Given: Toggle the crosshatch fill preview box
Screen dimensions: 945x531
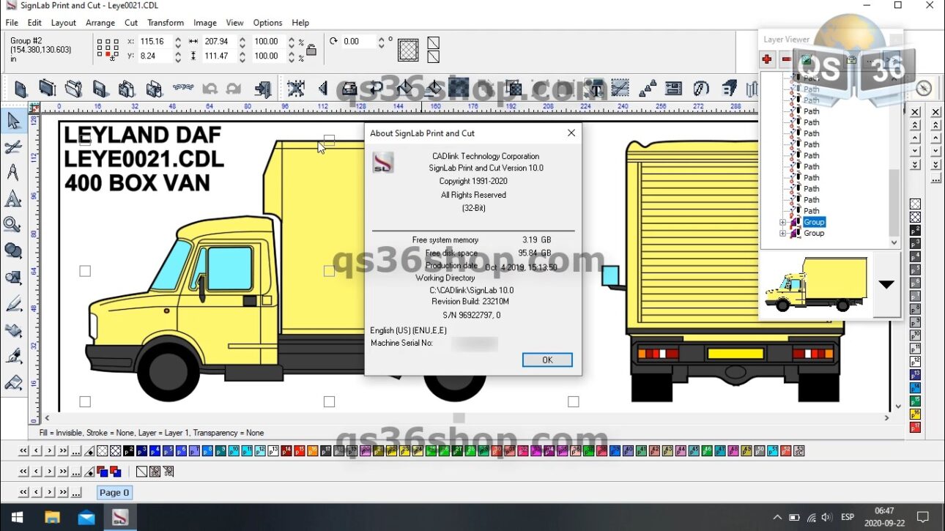Looking at the screenshot, I should click(408, 50).
